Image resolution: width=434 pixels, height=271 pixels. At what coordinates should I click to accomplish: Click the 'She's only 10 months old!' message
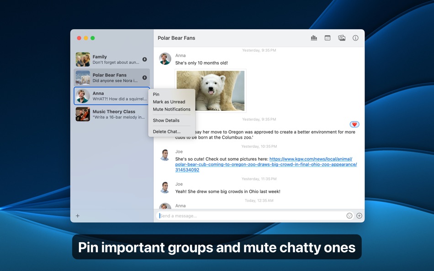point(201,63)
